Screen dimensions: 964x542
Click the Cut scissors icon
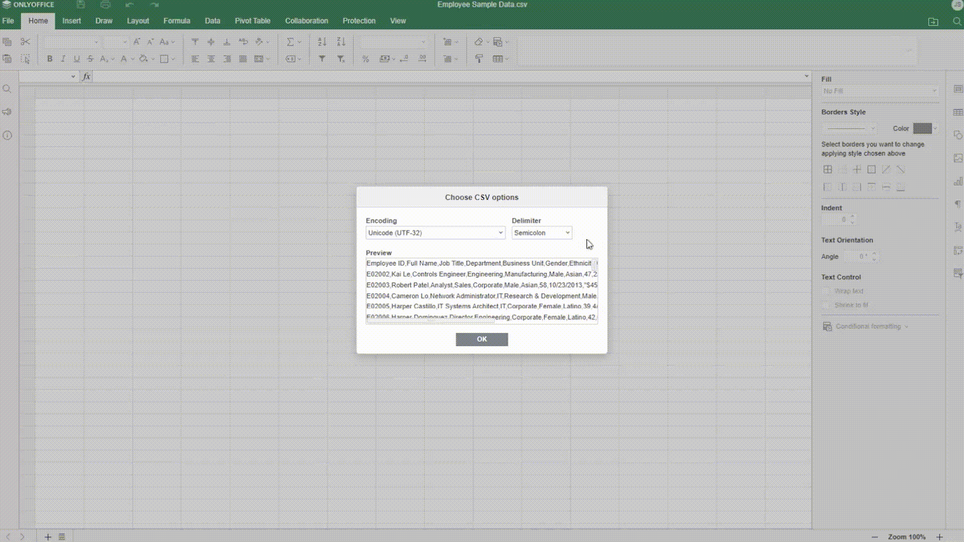pos(26,42)
